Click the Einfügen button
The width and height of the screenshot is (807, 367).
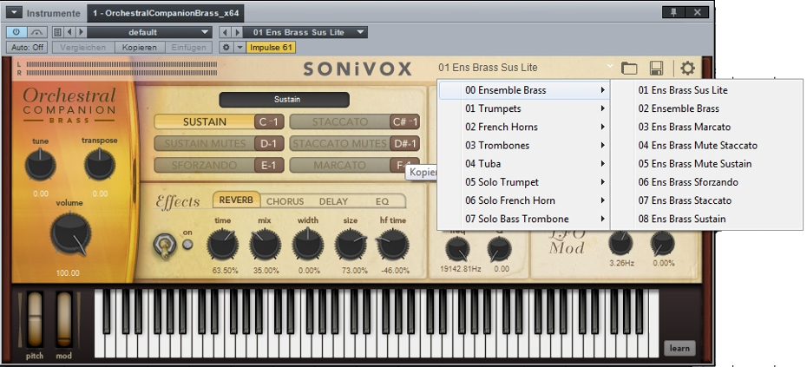[x=188, y=48]
